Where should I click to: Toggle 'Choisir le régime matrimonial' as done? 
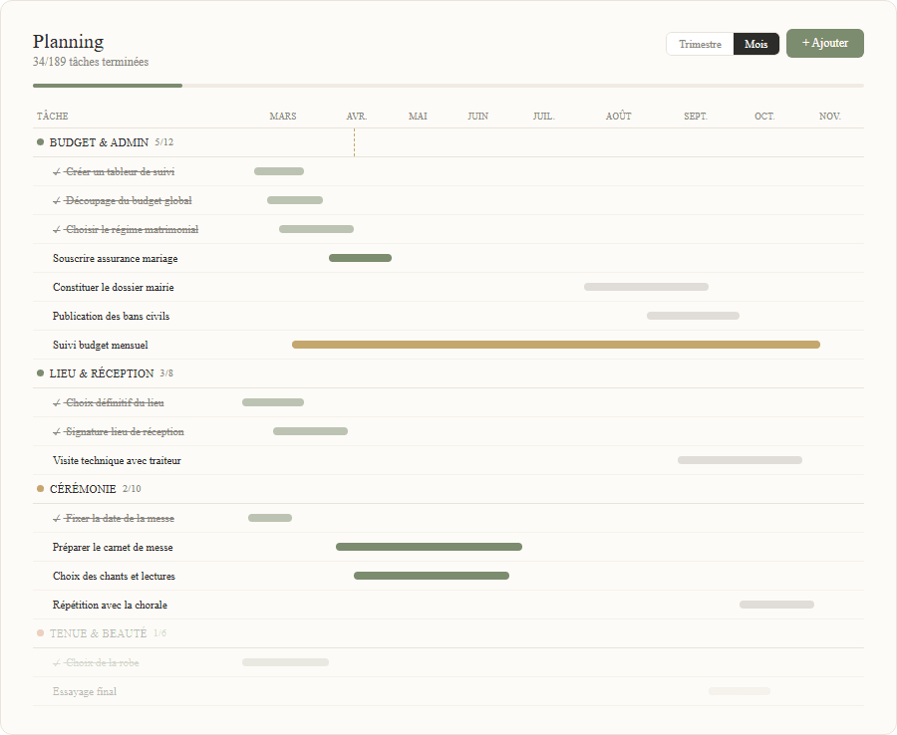coord(57,228)
